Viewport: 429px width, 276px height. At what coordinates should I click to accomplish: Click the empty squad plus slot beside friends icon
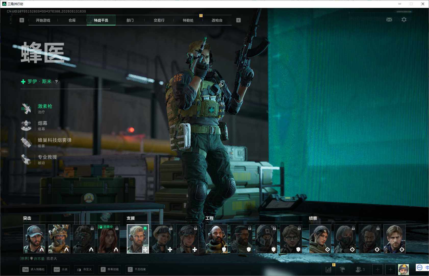coord(378,269)
